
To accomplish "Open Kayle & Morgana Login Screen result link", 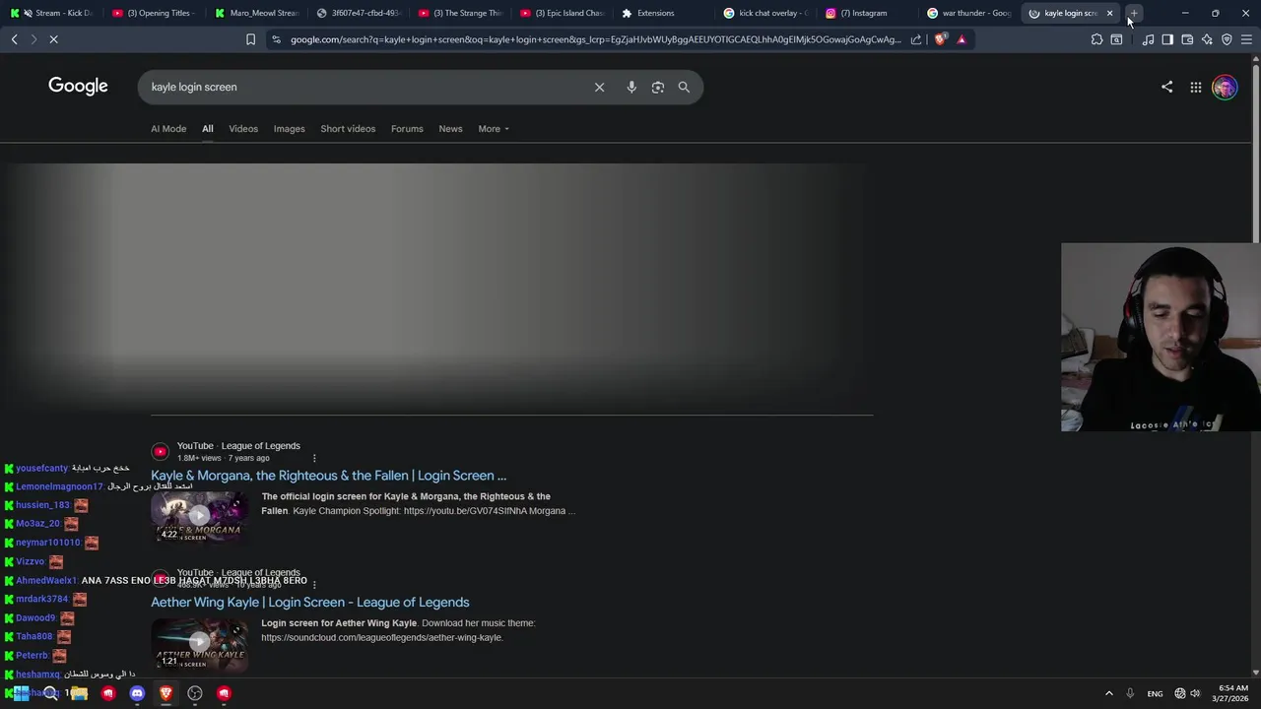I will coord(328,476).
